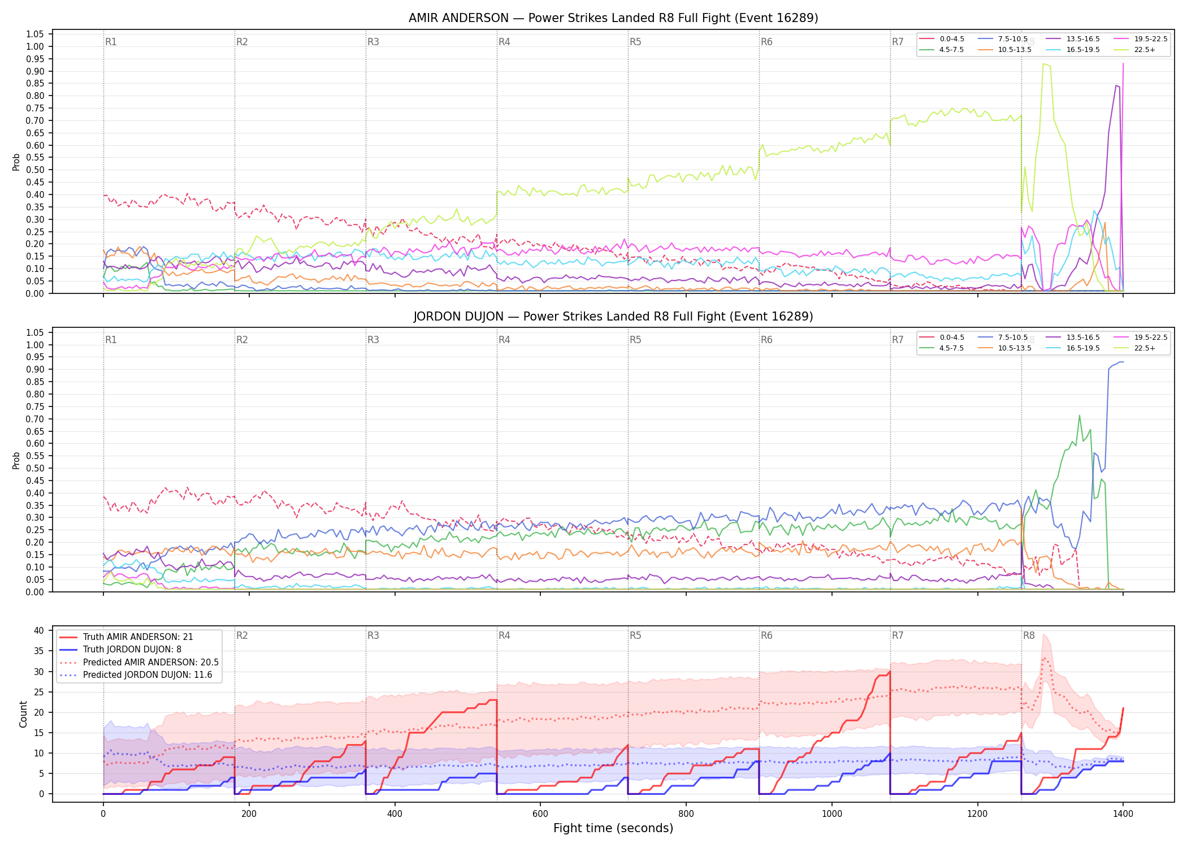Click the R1 round marker in the Jordon Dujon chart

tap(111, 340)
